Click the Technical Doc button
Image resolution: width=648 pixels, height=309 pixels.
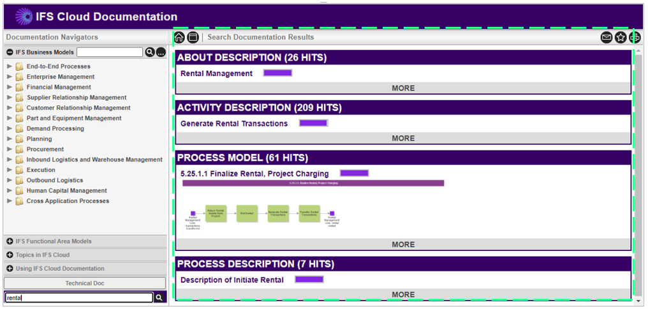[x=85, y=283]
